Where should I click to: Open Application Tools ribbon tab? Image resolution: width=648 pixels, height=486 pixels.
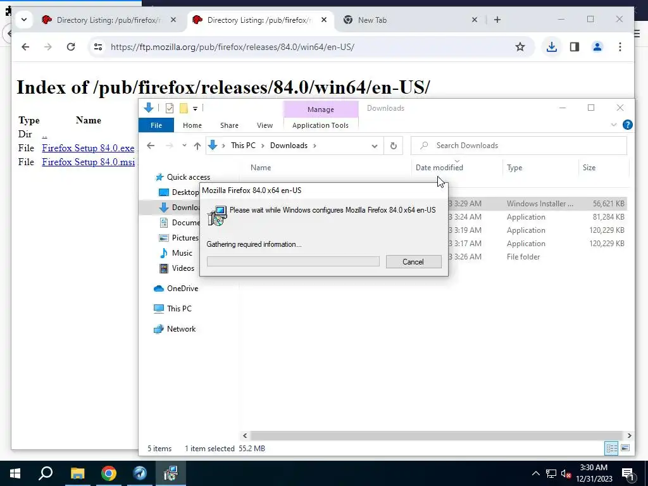(x=320, y=125)
